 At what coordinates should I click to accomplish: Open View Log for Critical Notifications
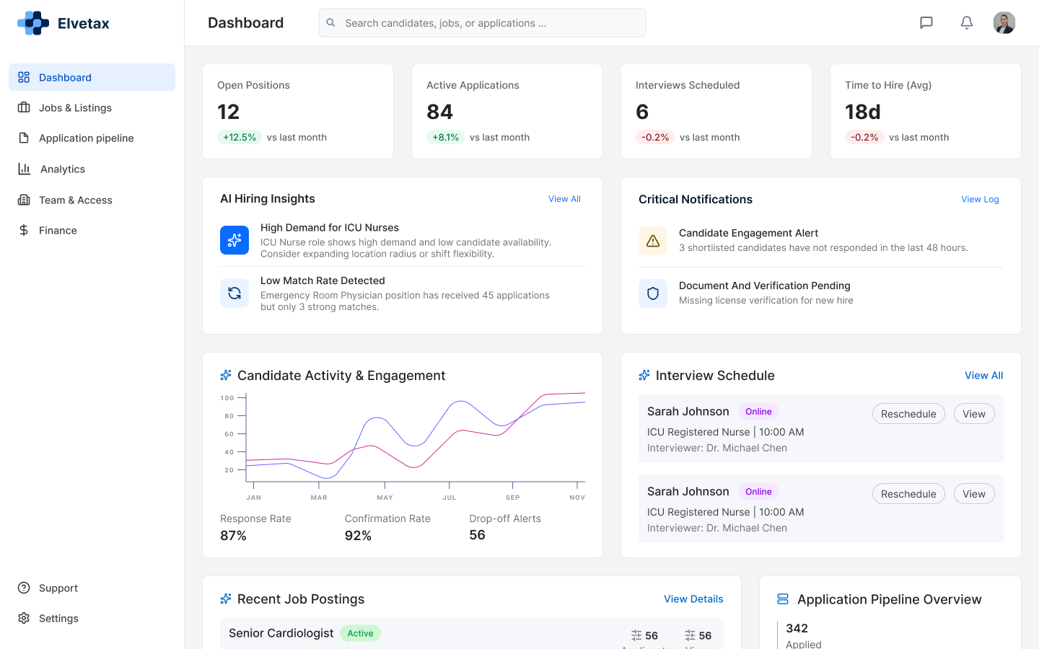pyautogui.click(x=980, y=200)
